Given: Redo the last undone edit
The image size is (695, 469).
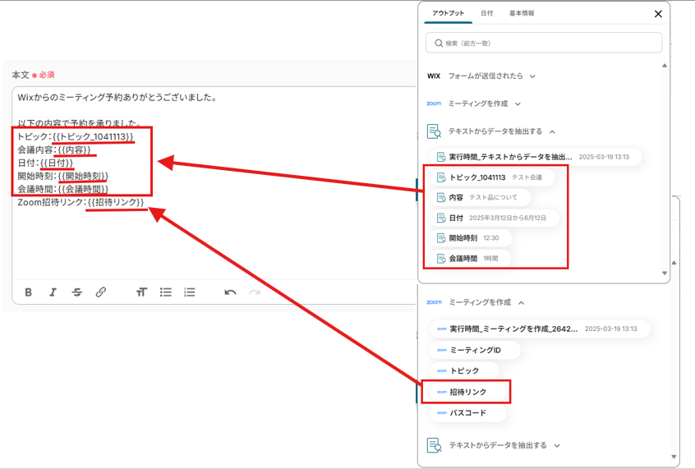Looking at the screenshot, I should coord(255,292).
